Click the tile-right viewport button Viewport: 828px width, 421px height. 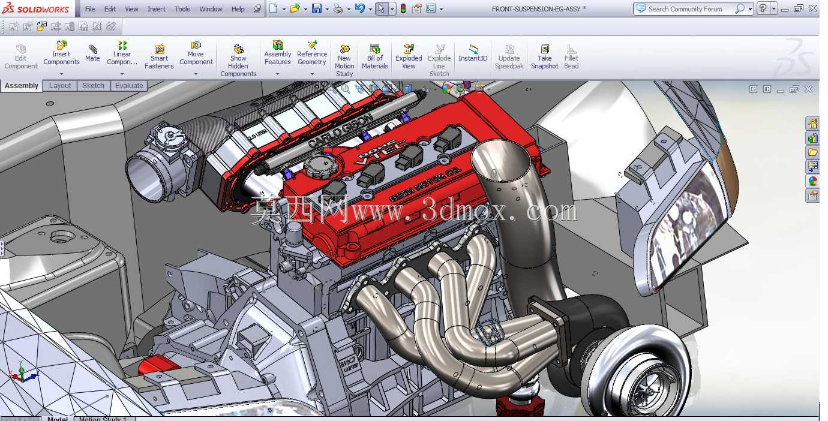pyautogui.click(x=767, y=89)
